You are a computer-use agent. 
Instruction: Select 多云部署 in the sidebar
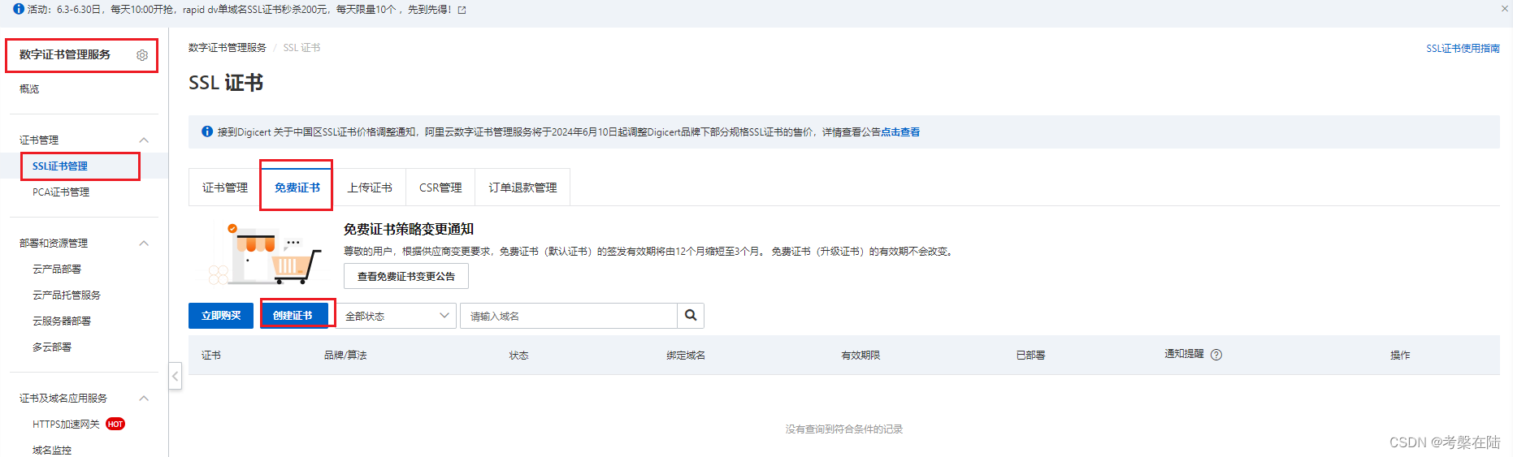pyautogui.click(x=52, y=347)
